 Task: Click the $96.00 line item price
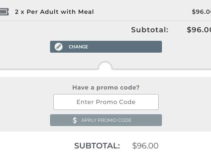(x=201, y=12)
